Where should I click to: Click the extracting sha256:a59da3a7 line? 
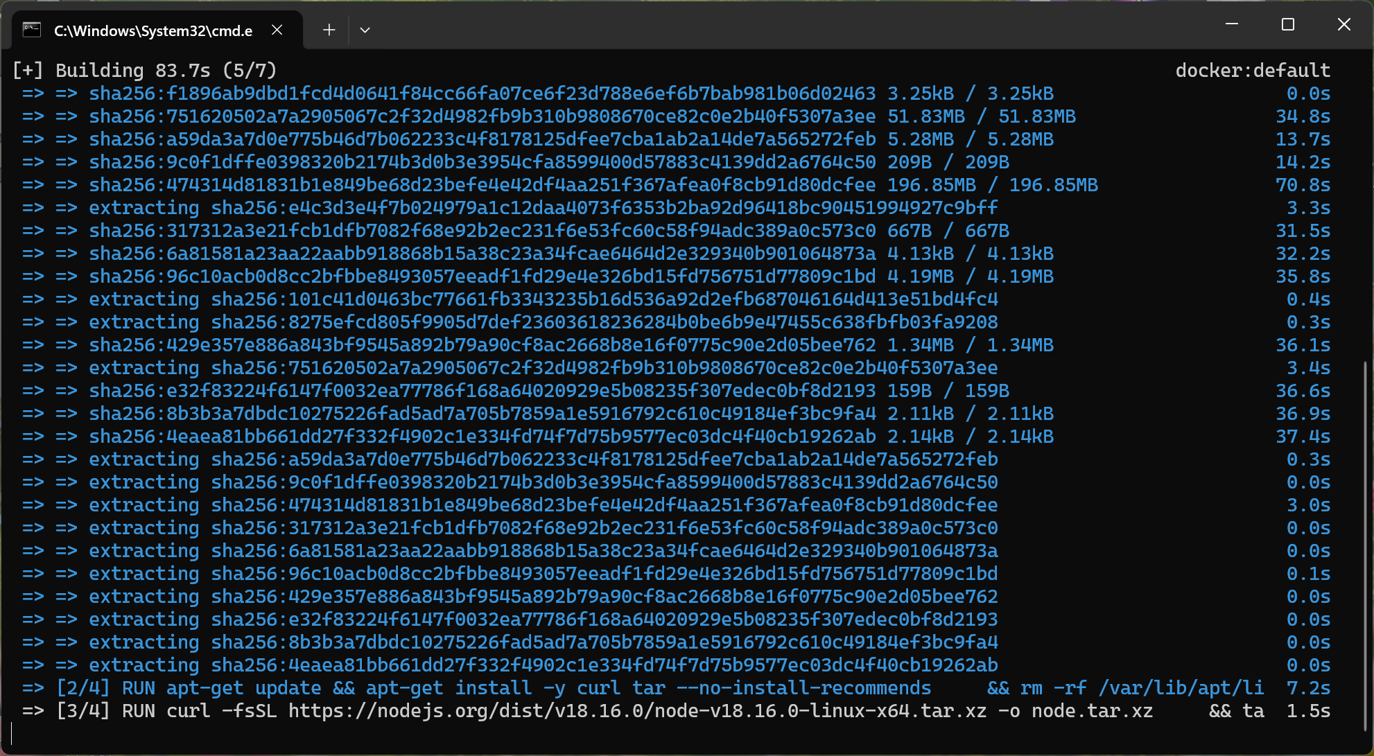click(676, 459)
